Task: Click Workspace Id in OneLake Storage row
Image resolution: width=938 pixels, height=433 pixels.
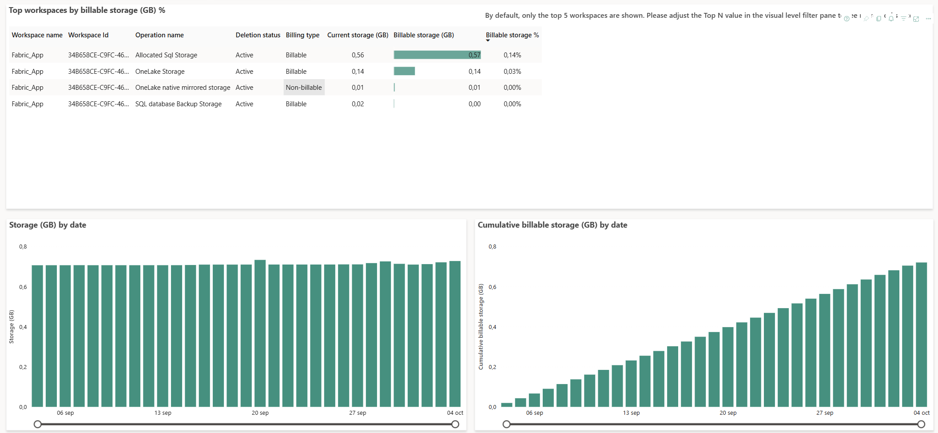Action: tap(98, 72)
